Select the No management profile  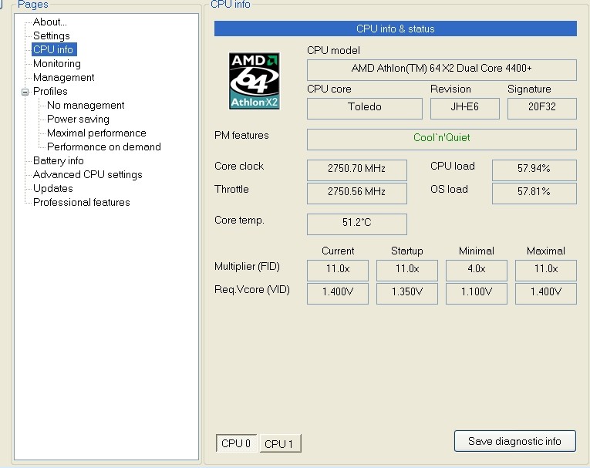[x=86, y=106]
